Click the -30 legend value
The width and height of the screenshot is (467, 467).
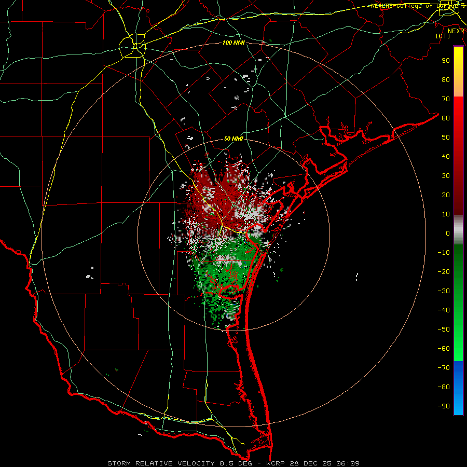[x=444, y=291]
